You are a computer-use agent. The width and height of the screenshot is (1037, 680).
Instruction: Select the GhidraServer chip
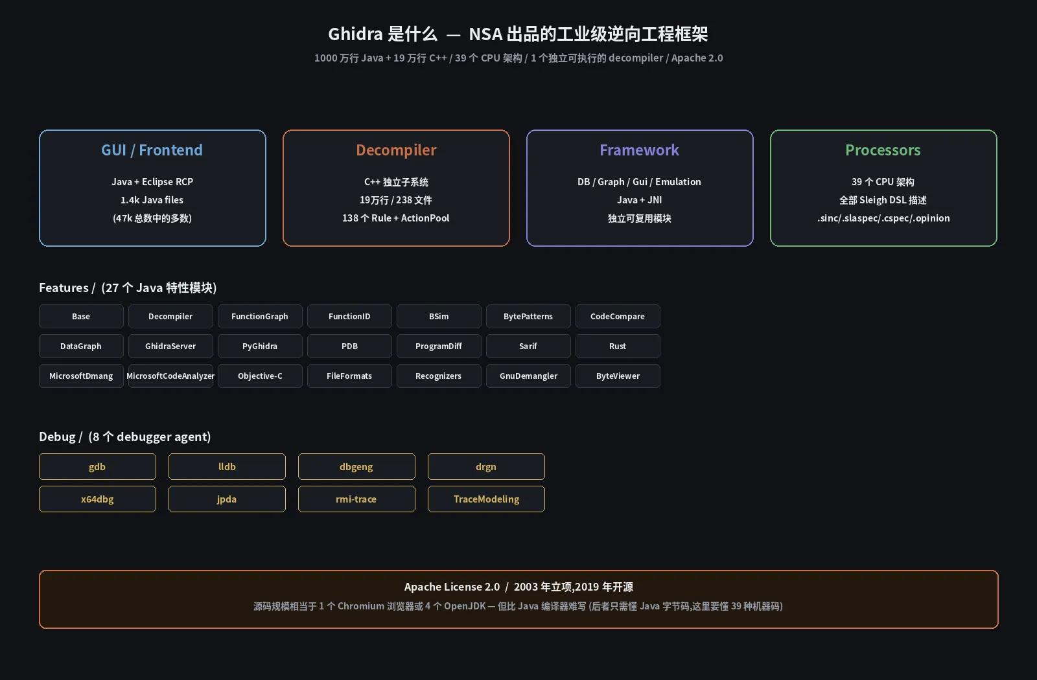[x=170, y=346]
